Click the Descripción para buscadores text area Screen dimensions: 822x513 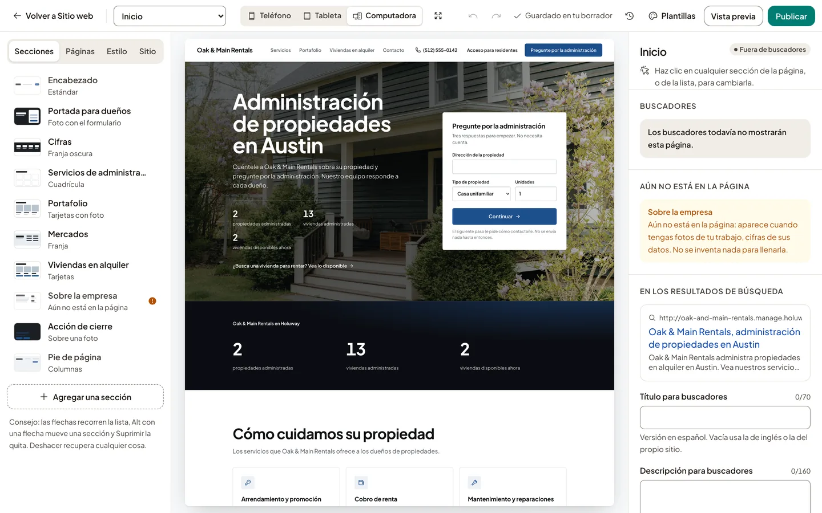(725, 496)
